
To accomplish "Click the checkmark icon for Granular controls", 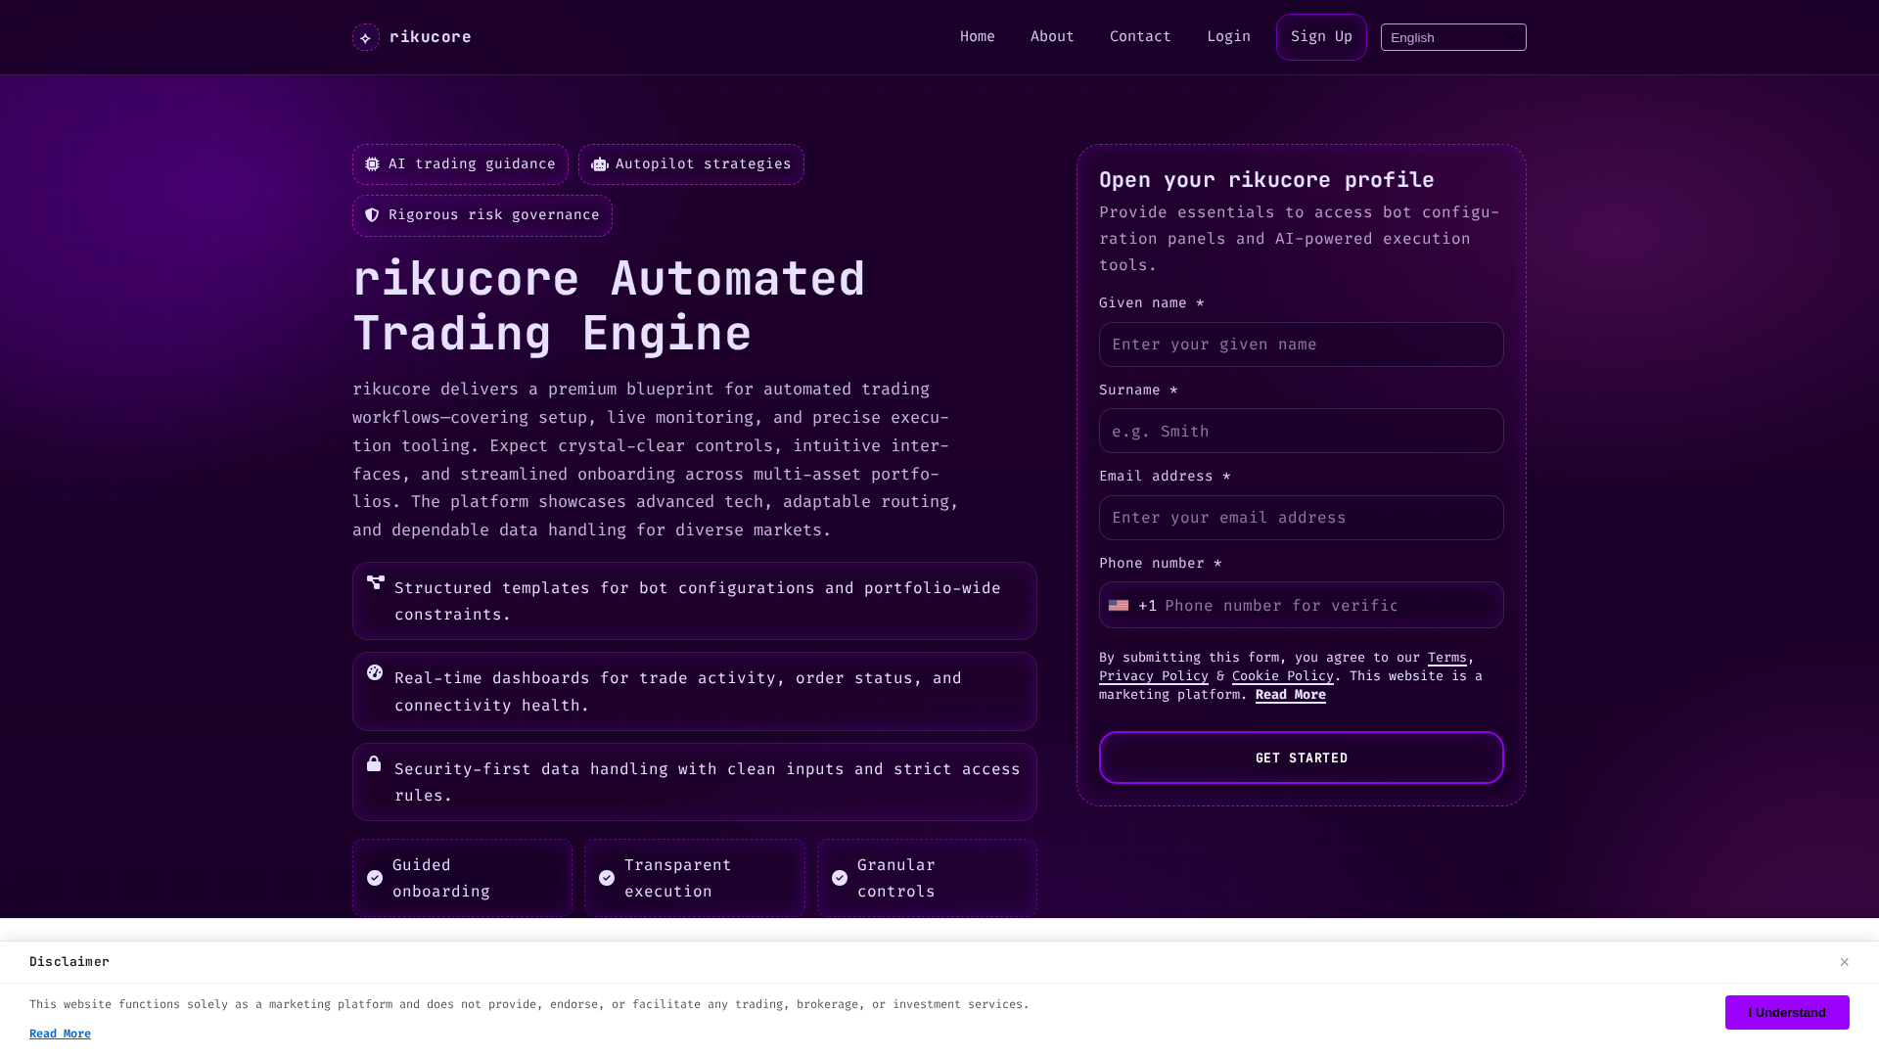I will click(x=840, y=878).
